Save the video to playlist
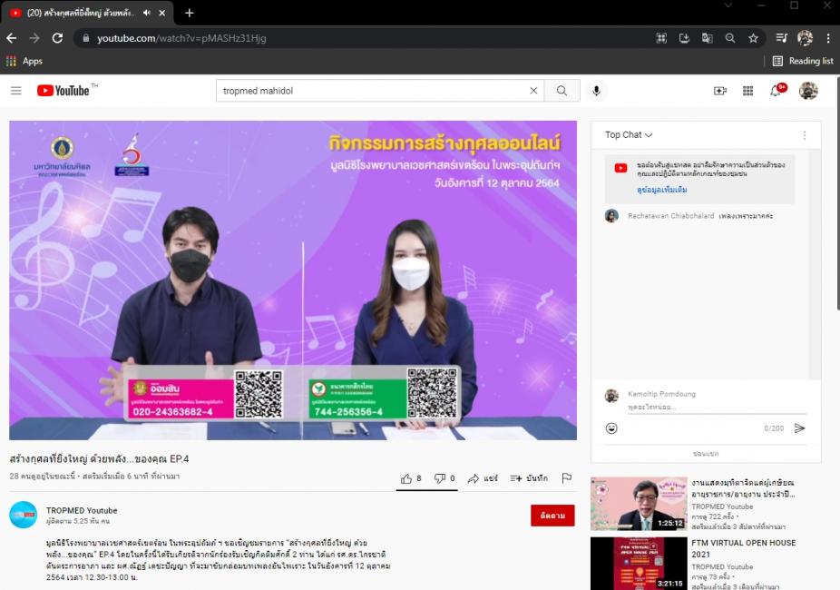Image resolution: width=840 pixels, height=590 pixels. (529, 478)
